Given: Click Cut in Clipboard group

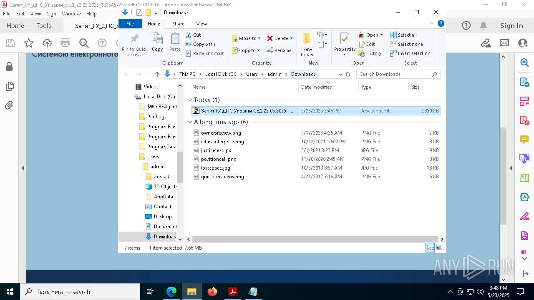Looking at the screenshot, I should 193,35.
